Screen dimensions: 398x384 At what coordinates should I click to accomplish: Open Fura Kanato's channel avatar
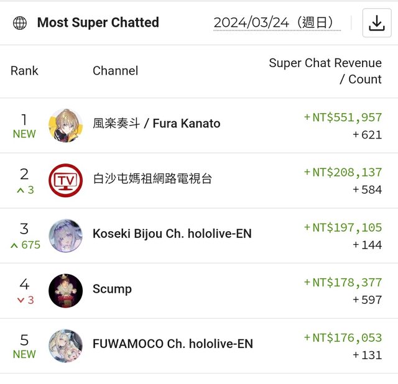coord(65,125)
